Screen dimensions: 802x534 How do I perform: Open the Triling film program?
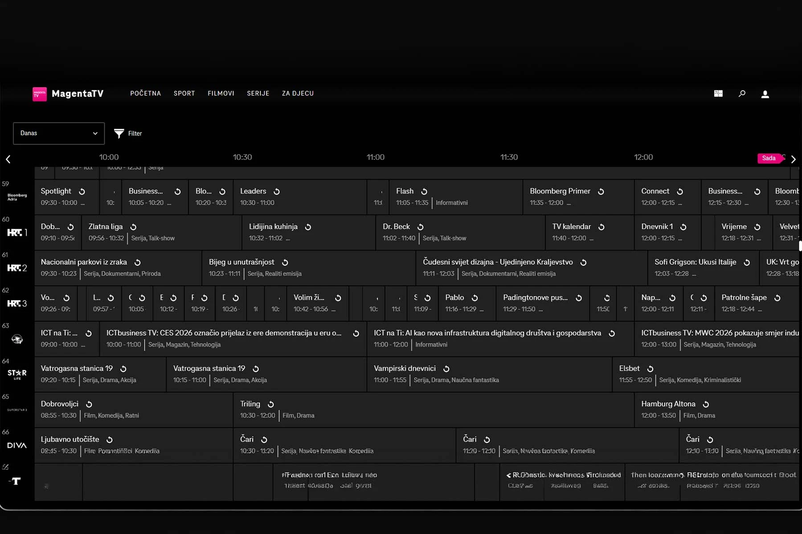click(x=434, y=410)
